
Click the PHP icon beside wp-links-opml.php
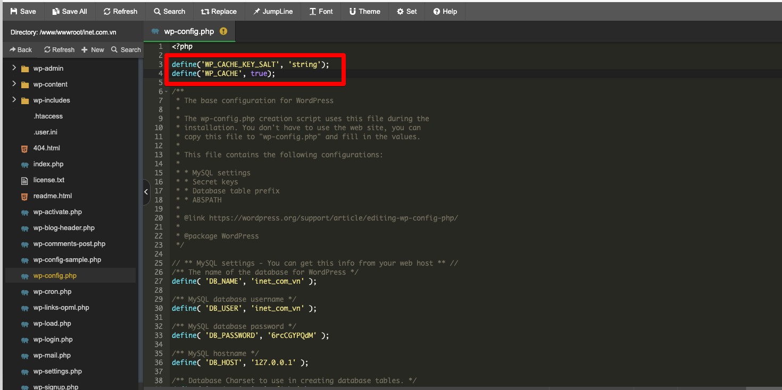[x=24, y=308]
